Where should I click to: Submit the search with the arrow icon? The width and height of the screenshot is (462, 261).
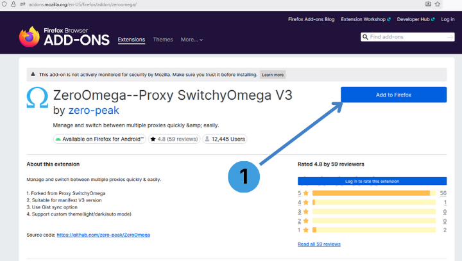click(450, 37)
